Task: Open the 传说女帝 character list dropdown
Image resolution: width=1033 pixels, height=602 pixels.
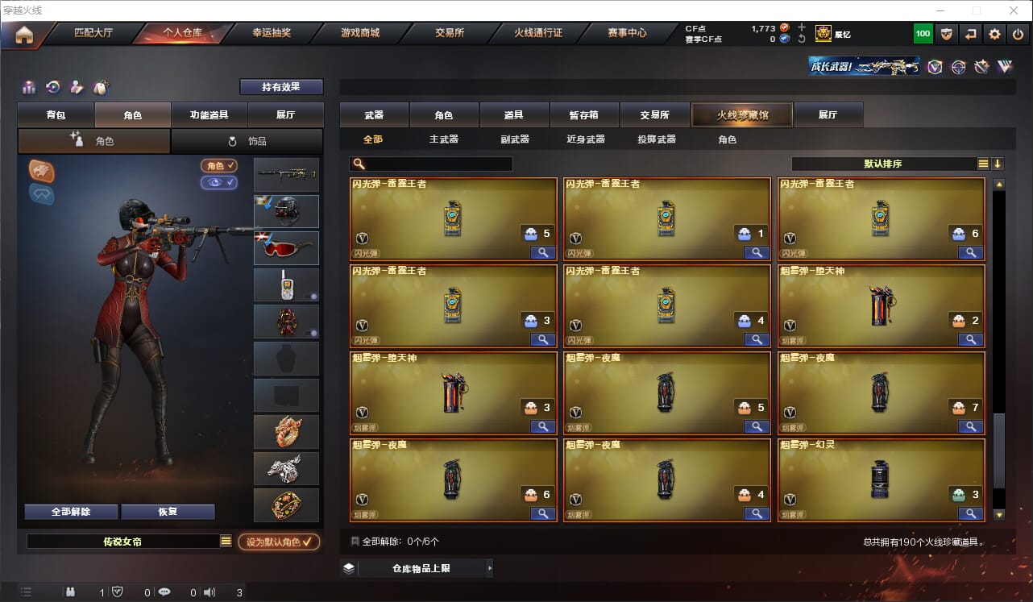Action: coord(226,542)
